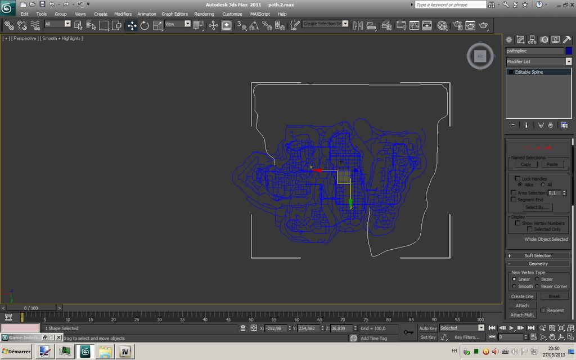Open Select by Name dialog
Screen dimensions: 576x360
pos(91,25)
